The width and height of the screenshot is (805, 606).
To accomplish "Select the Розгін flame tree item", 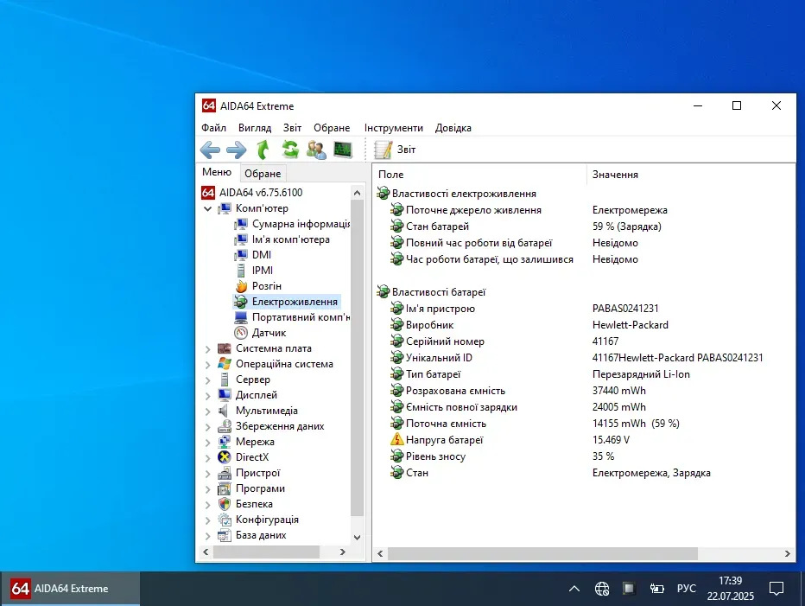I will tap(266, 286).
